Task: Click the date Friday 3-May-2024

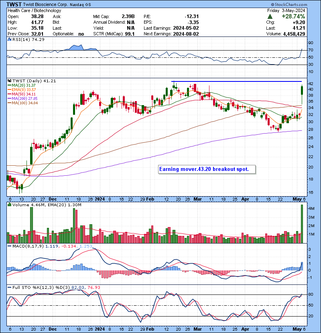Action: click(286, 10)
